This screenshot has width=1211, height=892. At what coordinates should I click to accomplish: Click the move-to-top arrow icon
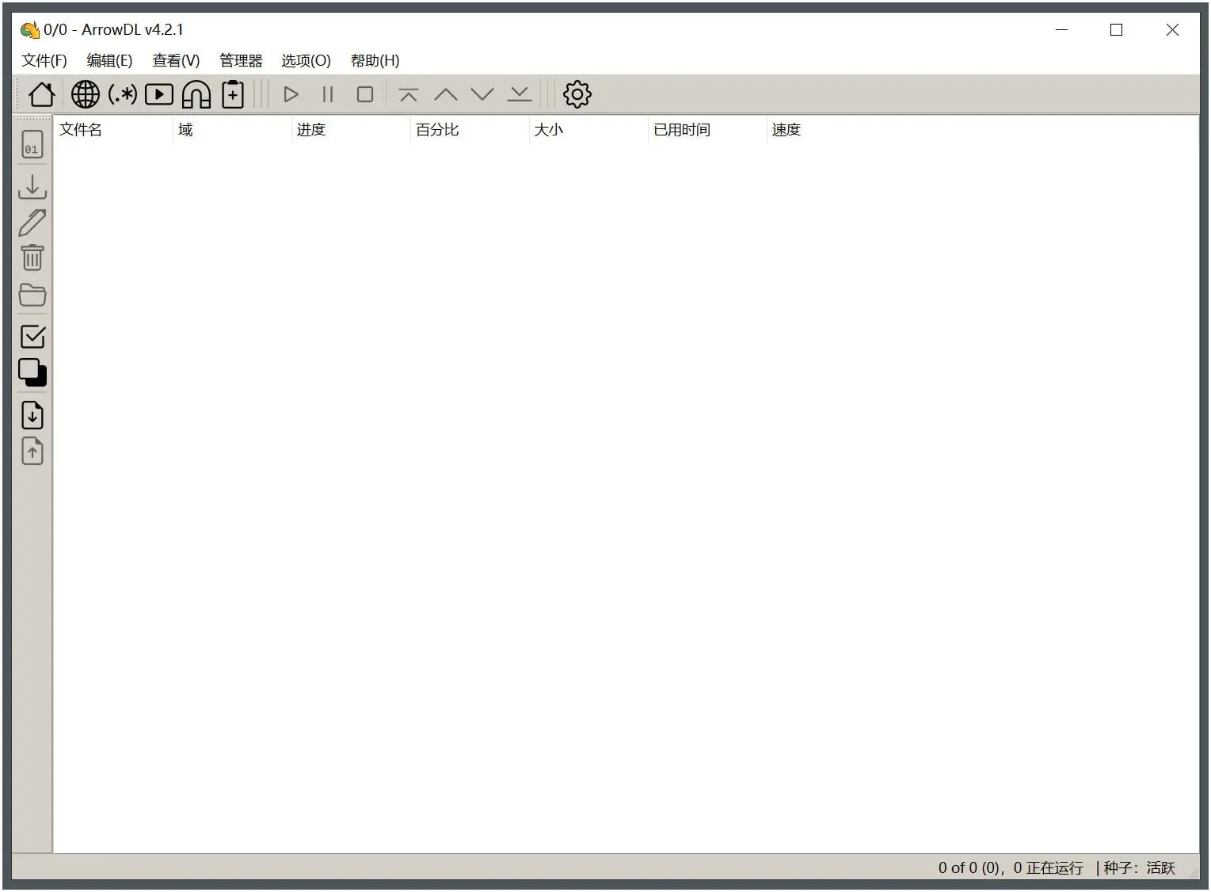tap(409, 94)
